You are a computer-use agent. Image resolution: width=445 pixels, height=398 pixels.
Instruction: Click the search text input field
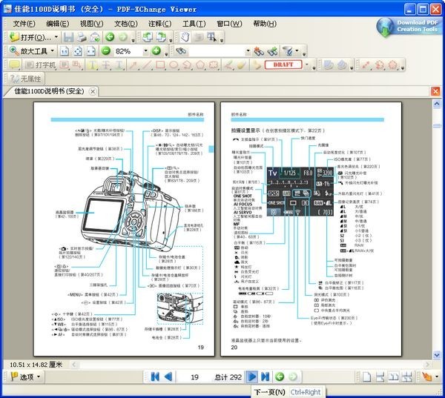click(x=217, y=51)
